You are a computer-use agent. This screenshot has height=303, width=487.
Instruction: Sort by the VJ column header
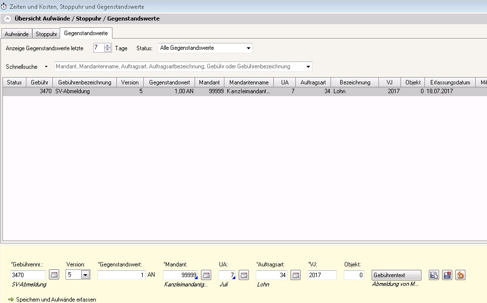click(390, 82)
